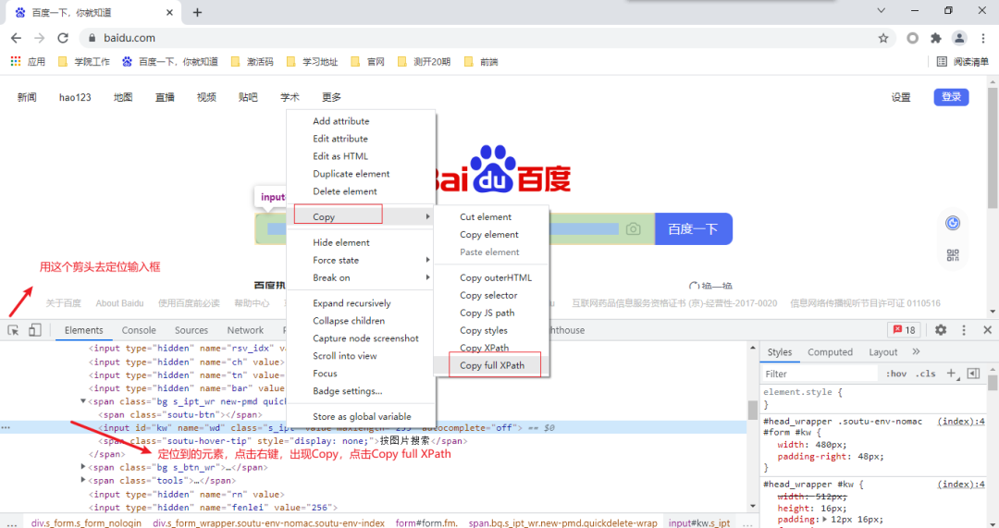This screenshot has width=999, height=528.
Task: Open the About Baidu footer link
Action: pyautogui.click(x=119, y=303)
